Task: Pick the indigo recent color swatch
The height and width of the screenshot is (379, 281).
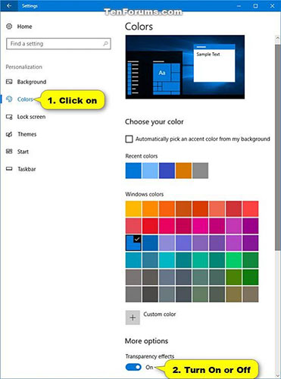Action: point(167,171)
